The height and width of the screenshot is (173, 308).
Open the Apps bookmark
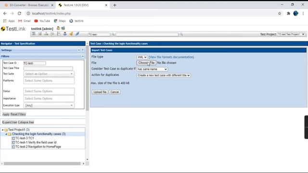coord(9,21)
